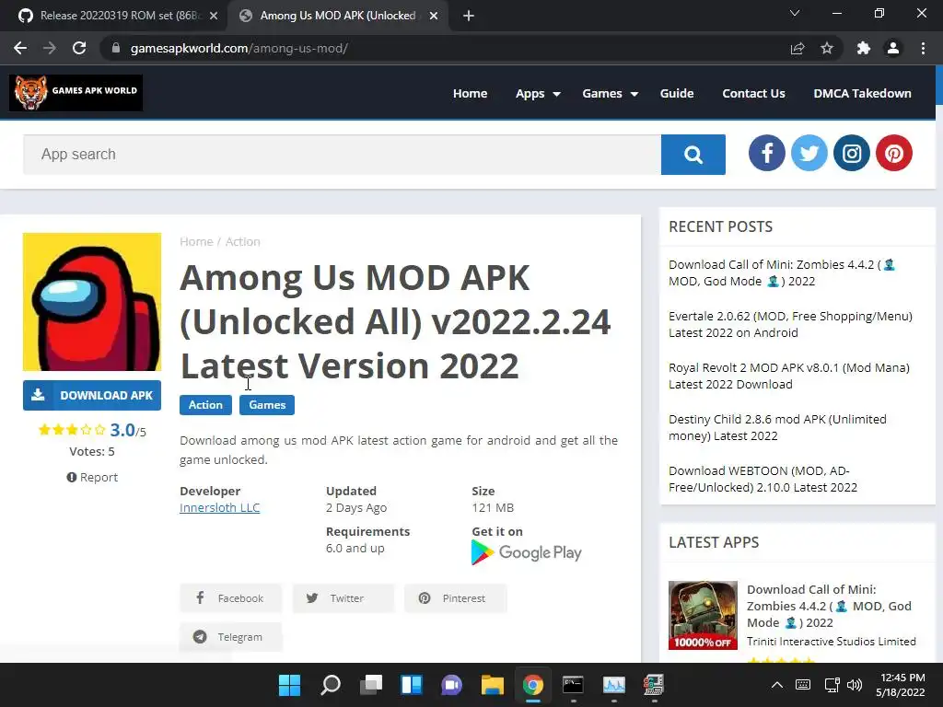Open the Innersloth LLC developer link
This screenshot has width=943, height=707.
coord(219,507)
